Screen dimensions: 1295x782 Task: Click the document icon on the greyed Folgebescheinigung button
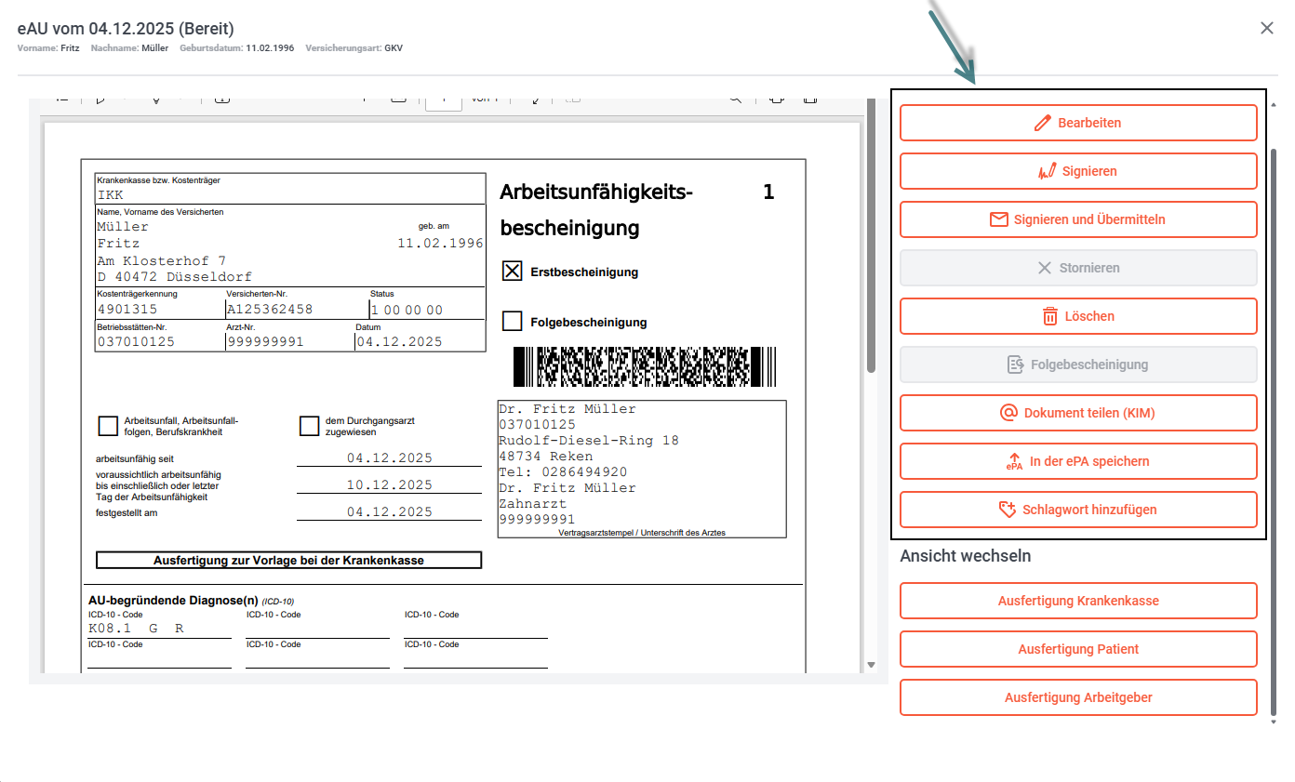click(x=1016, y=364)
